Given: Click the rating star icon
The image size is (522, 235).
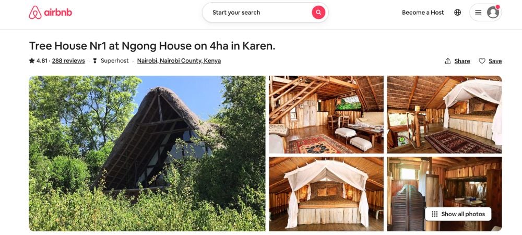Looking at the screenshot, I should [32, 61].
